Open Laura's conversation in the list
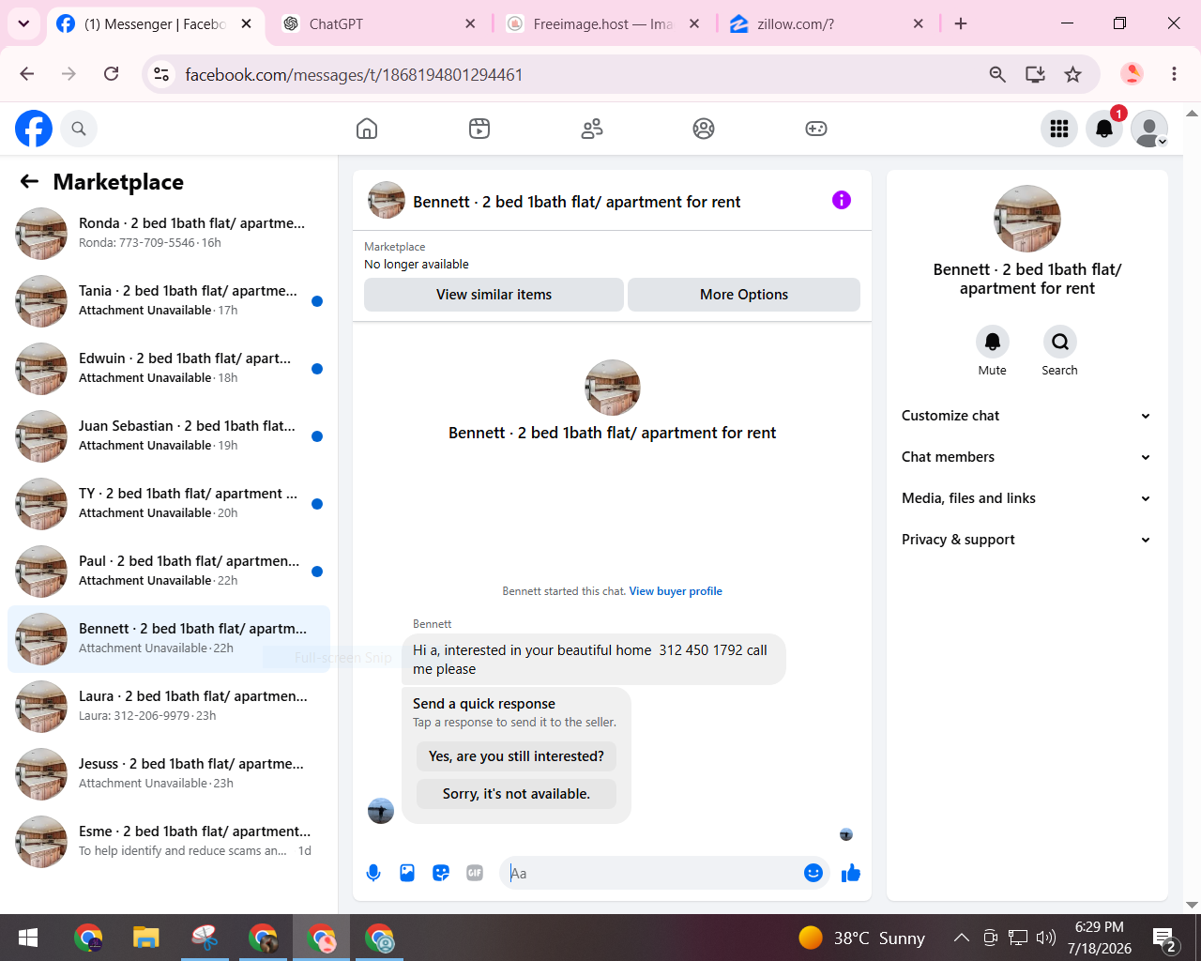 coord(169,707)
